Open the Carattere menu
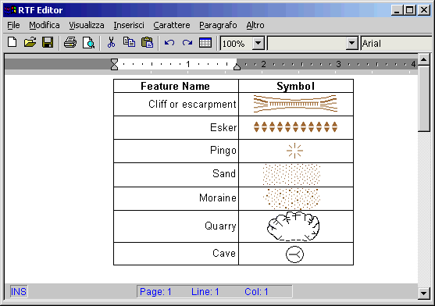435x306 pixels. click(172, 25)
